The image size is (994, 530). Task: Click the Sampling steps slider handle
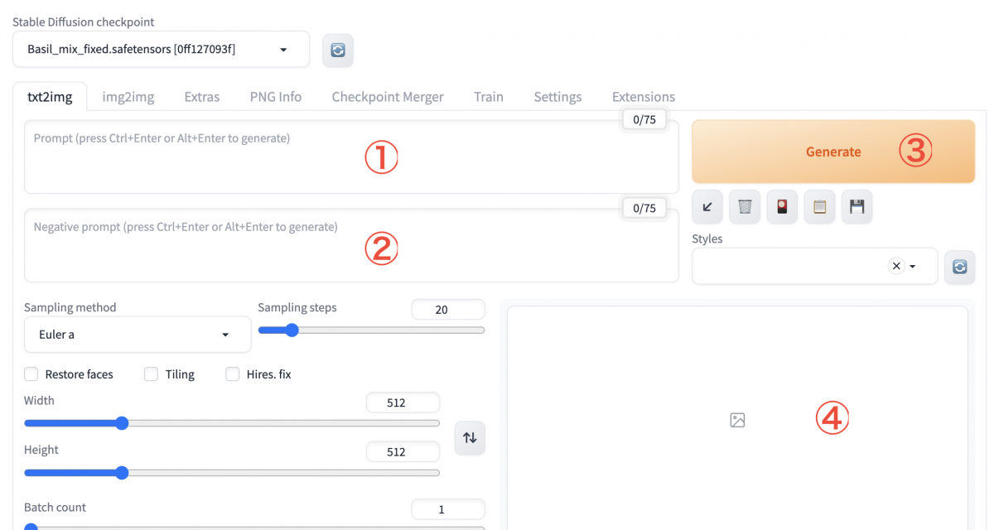tap(291, 330)
